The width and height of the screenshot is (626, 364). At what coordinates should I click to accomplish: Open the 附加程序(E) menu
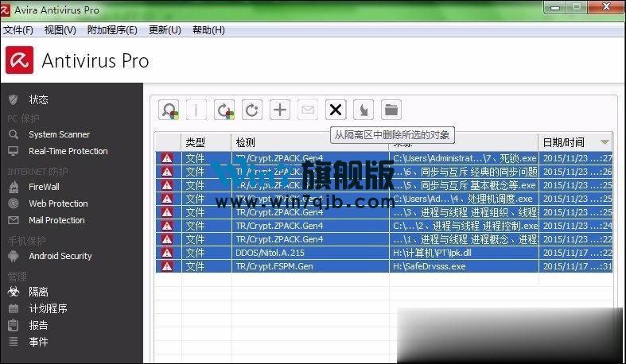(x=112, y=30)
